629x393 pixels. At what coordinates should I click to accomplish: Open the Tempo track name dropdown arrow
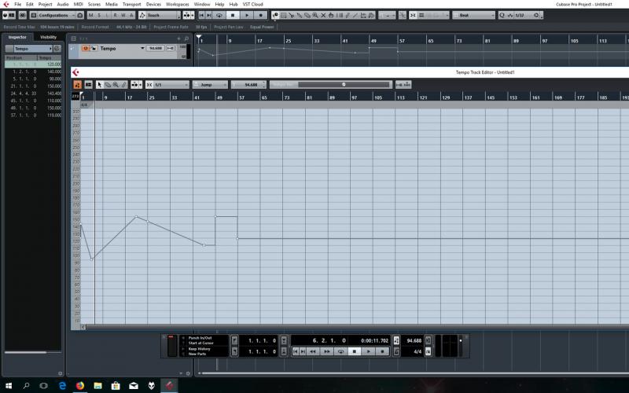[x=142, y=48]
